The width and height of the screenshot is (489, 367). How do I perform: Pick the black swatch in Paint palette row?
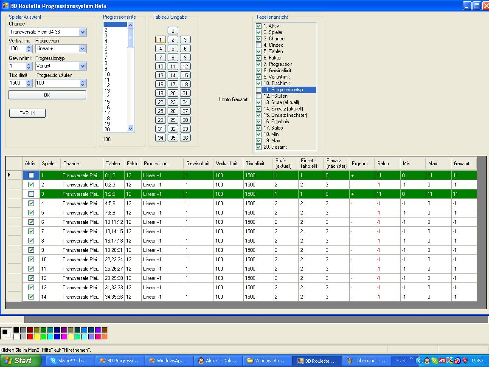click(16, 330)
